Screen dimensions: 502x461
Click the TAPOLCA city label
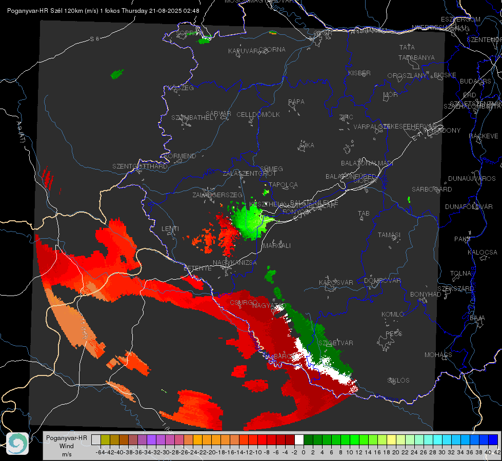tap(283, 184)
